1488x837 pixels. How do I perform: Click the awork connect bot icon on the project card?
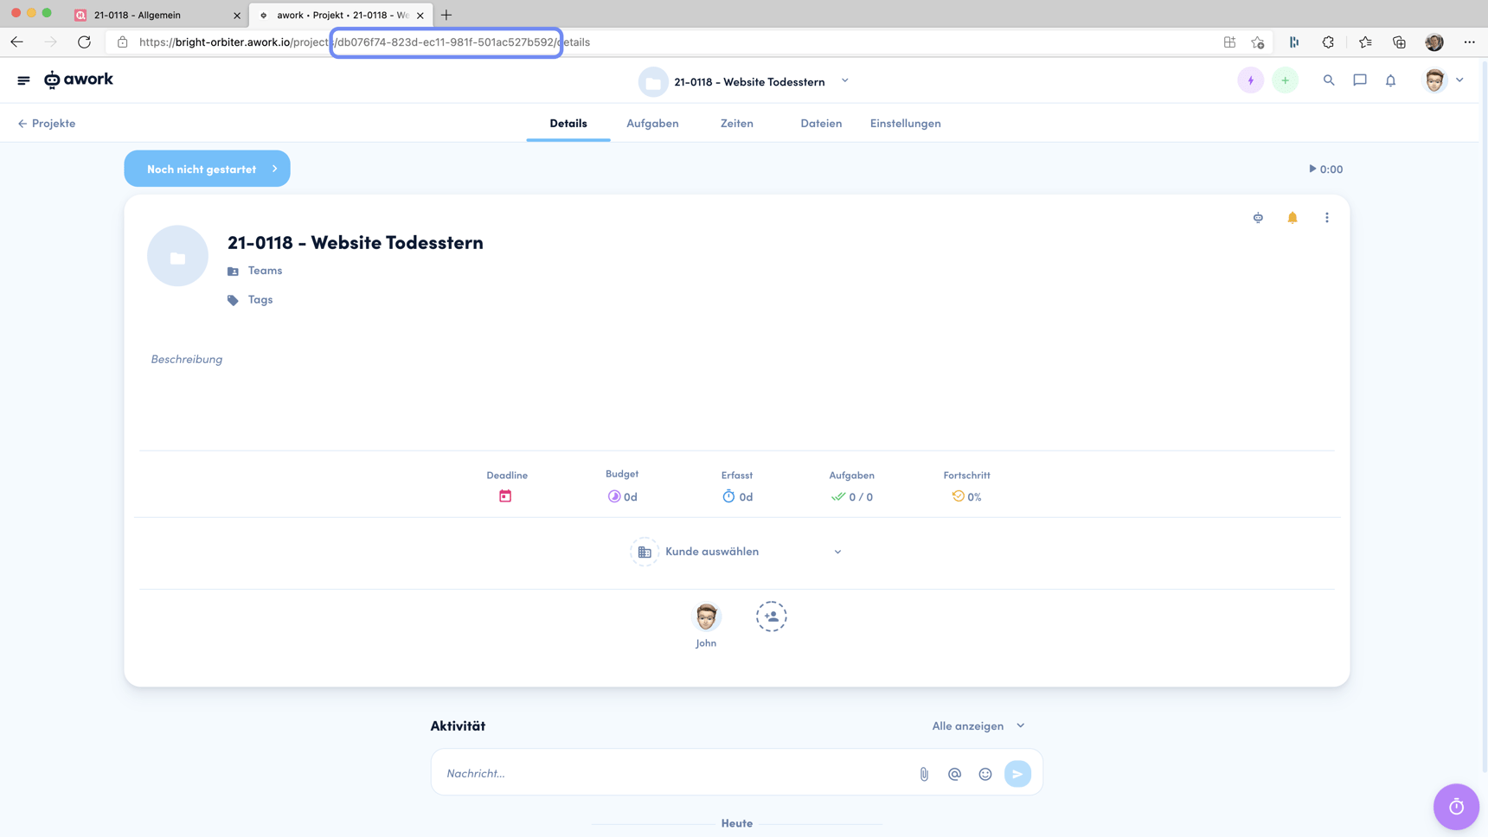(1258, 217)
